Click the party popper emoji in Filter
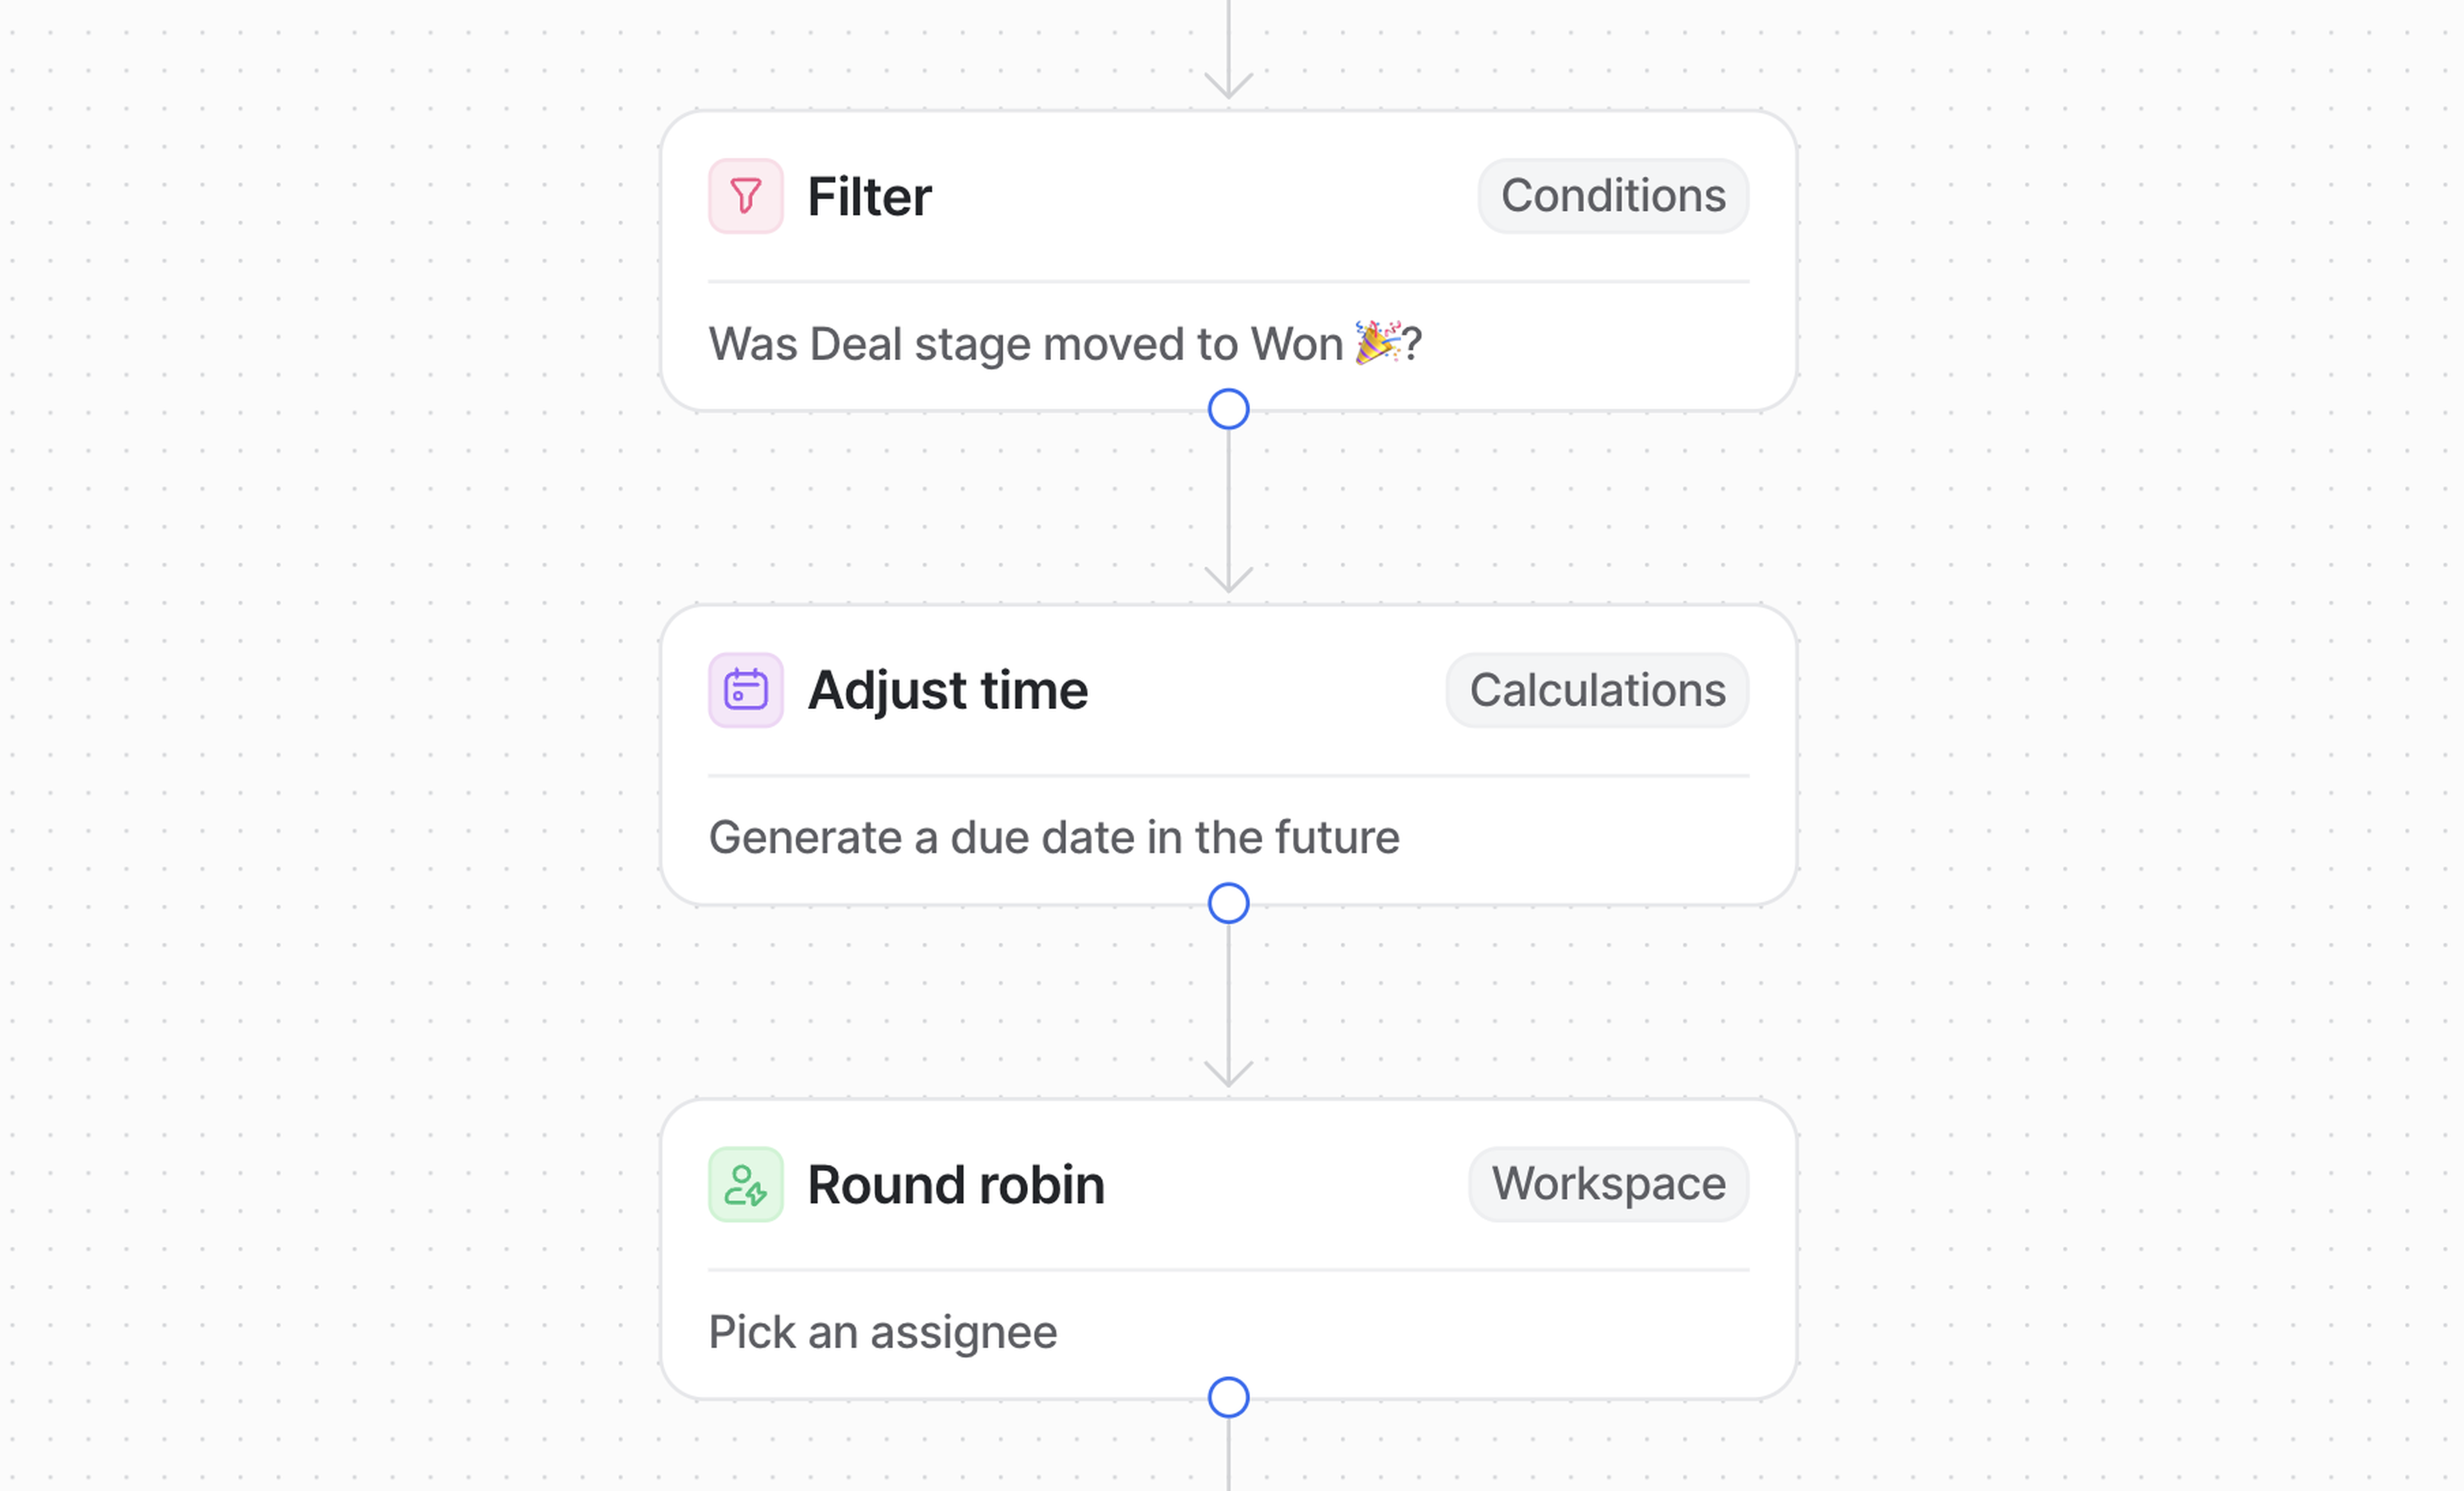The image size is (2464, 1491). pyautogui.click(x=1377, y=343)
